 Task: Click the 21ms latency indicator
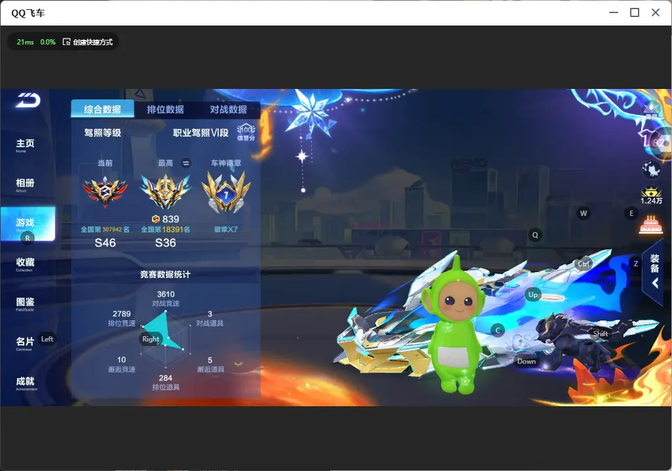[26, 42]
